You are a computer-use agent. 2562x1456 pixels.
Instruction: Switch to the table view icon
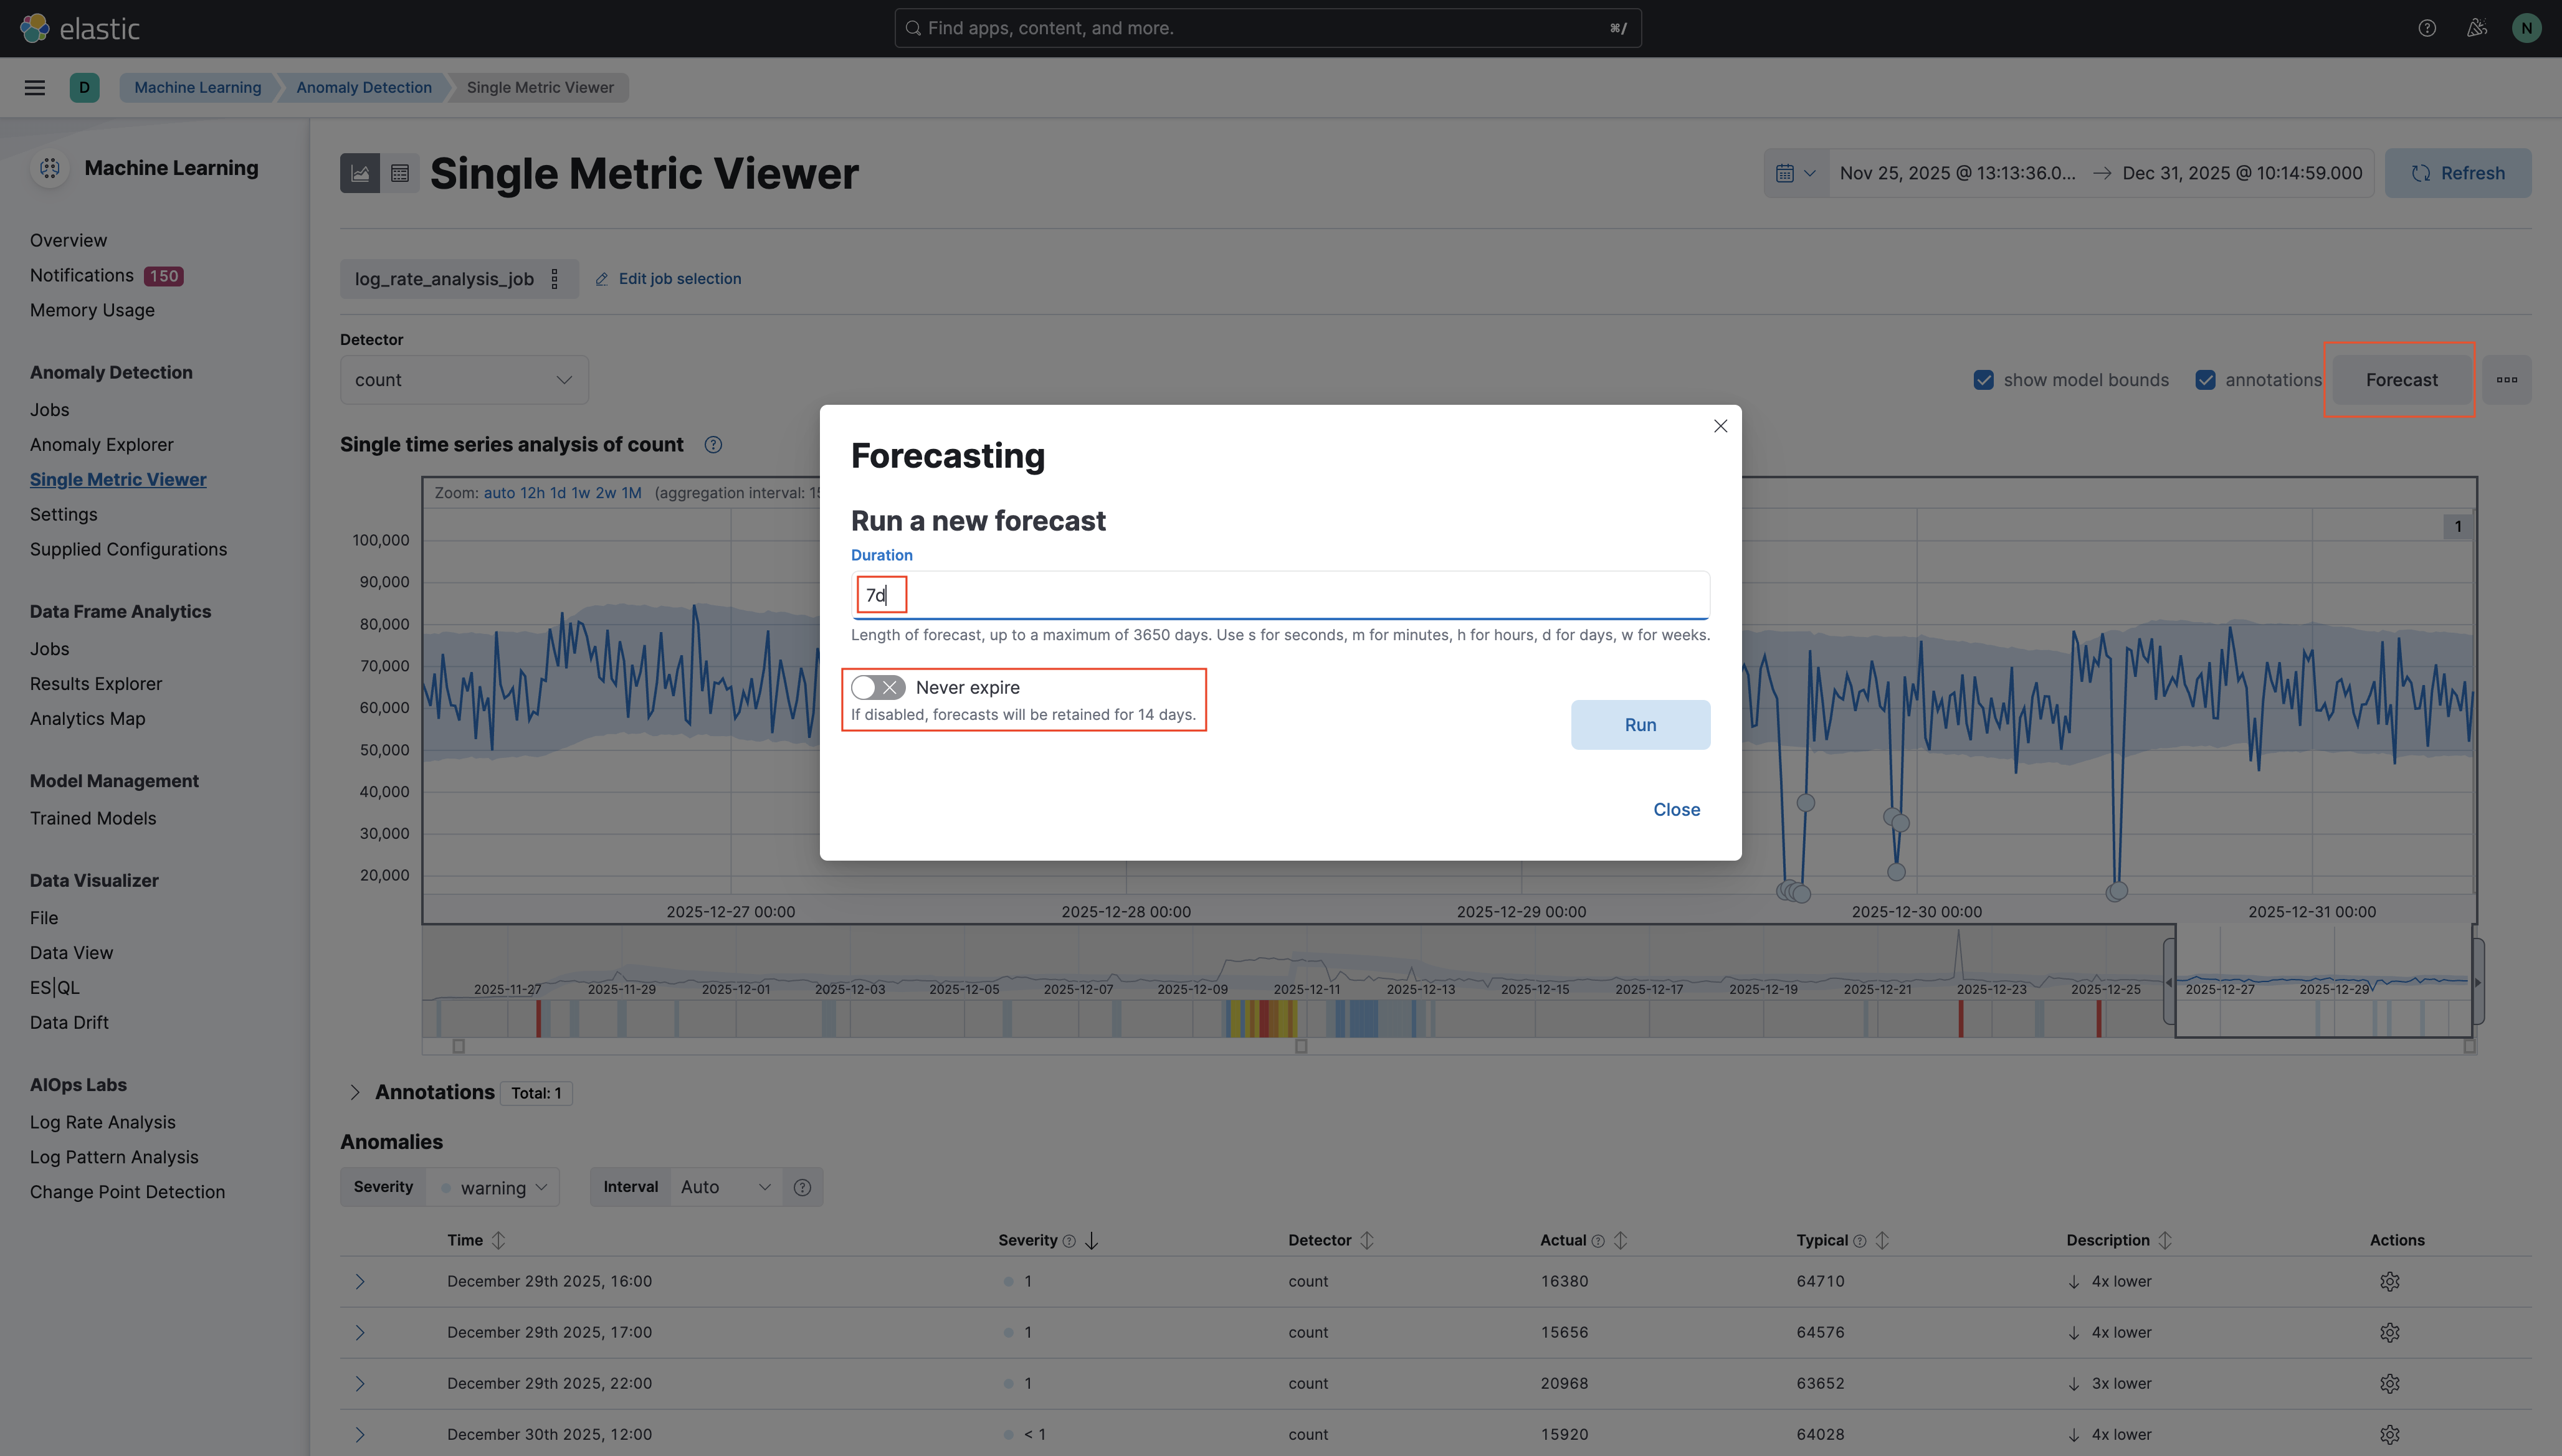400,173
